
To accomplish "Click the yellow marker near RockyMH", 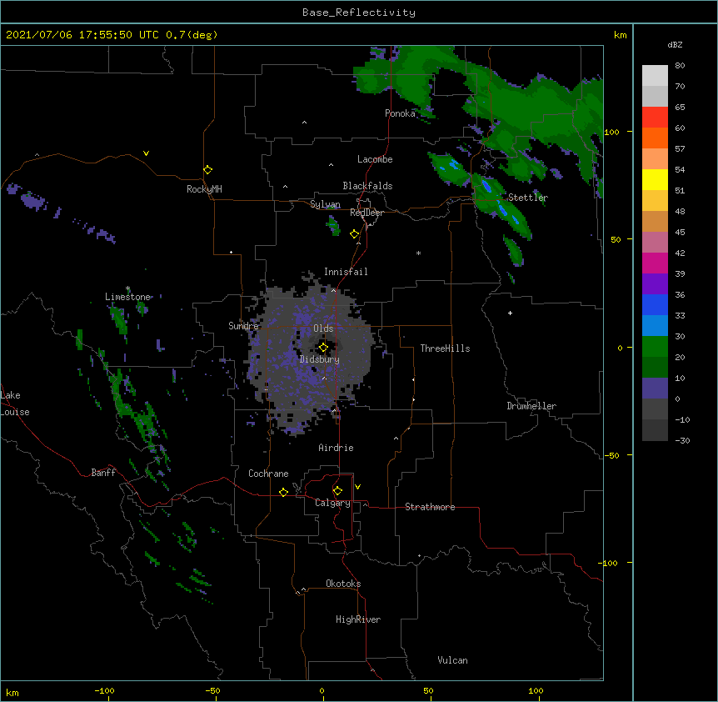I will 208,170.
